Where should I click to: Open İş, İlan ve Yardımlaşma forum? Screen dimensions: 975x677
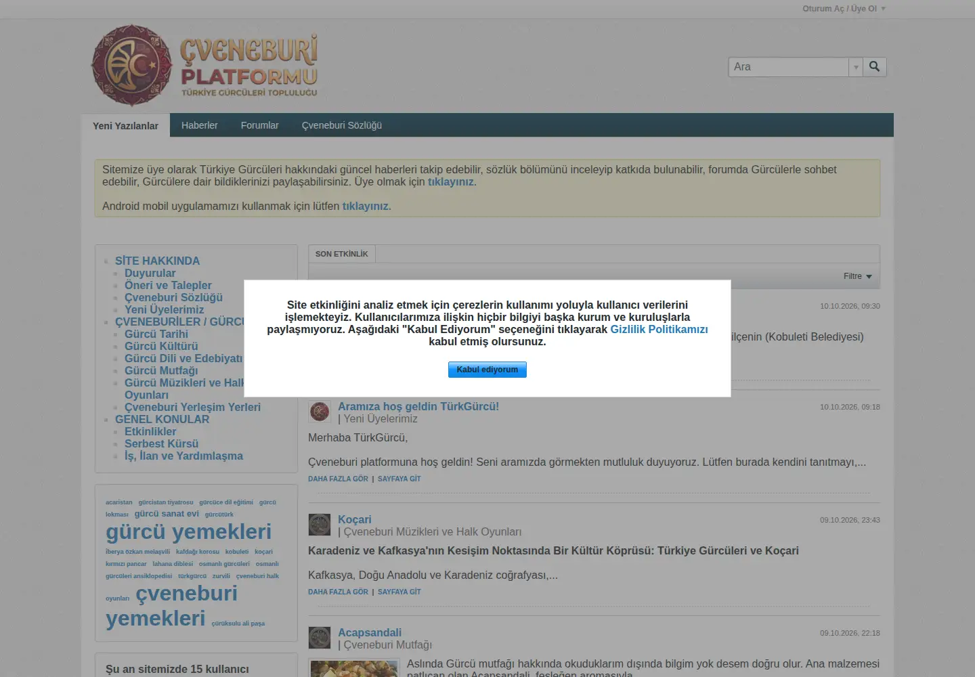(x=183, y=456)
